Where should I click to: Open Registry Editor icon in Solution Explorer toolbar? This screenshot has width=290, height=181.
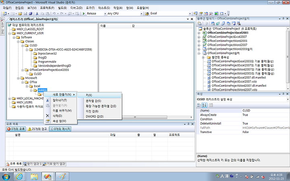click(x=218, y=23)
